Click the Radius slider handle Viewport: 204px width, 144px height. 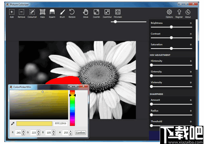[151, 115]
